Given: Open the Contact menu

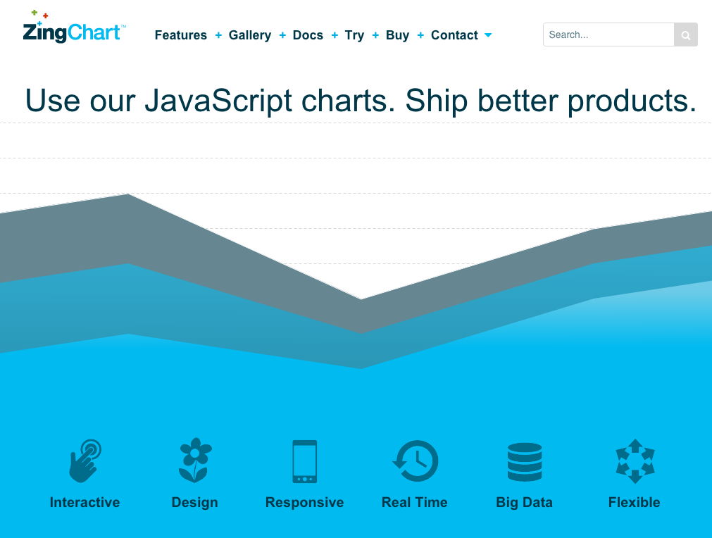Looking at the screenshot, I should coord(454,35).
